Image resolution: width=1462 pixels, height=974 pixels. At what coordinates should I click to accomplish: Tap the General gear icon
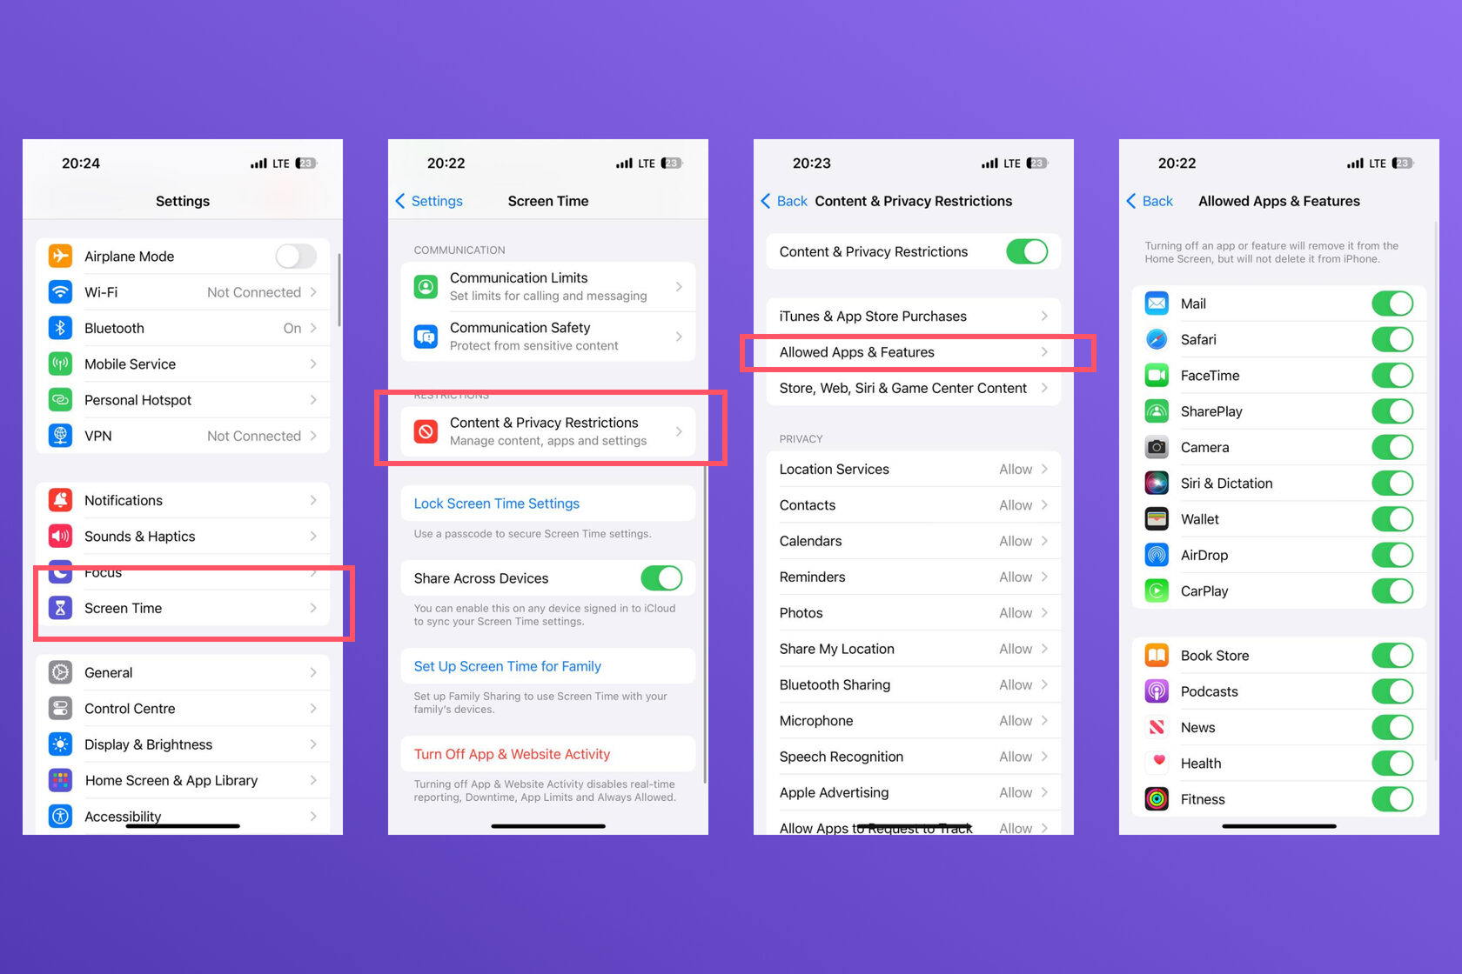(60, 672)
